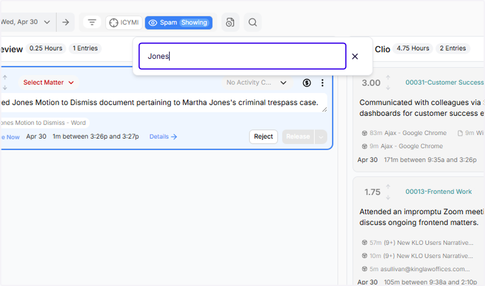The height and width of the screenshot is (286, 485).
Task: Open matter 00013-Frontend Work
Action: (439, 192)
